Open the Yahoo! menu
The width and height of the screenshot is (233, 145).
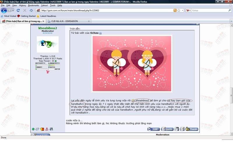point(45,6)
